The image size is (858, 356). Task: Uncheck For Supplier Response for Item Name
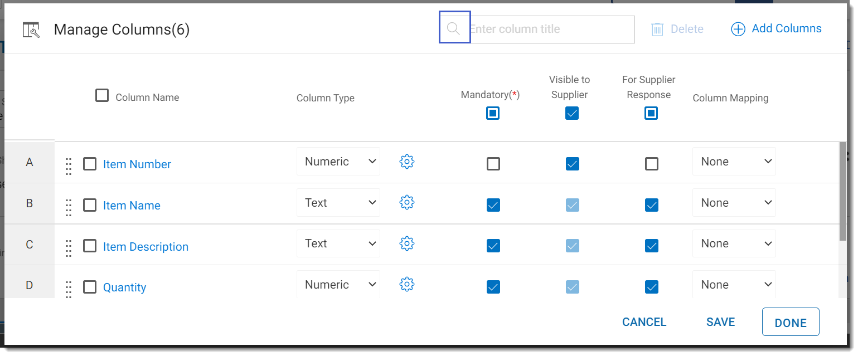(651, 205)
